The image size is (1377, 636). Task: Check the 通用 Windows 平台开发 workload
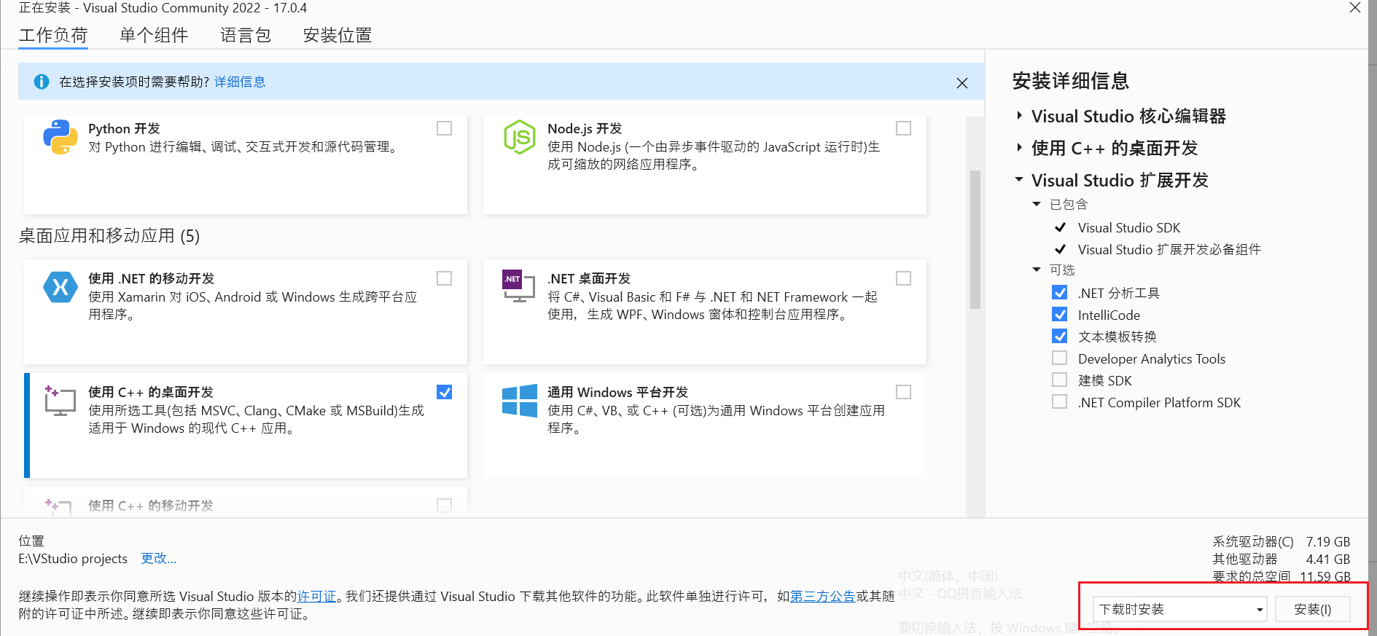[x=903, y=392]
